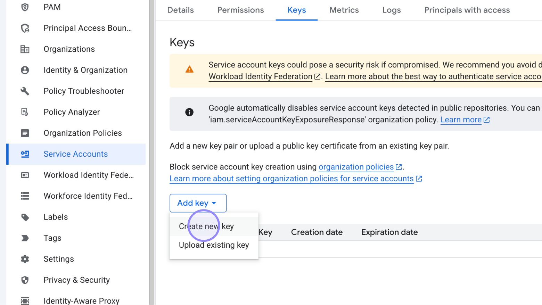Open the Add key dropdown

[197, 203]
